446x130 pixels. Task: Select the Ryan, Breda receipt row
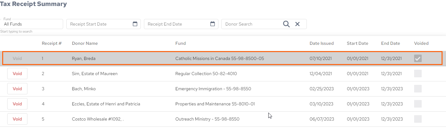tap(222, 58)
